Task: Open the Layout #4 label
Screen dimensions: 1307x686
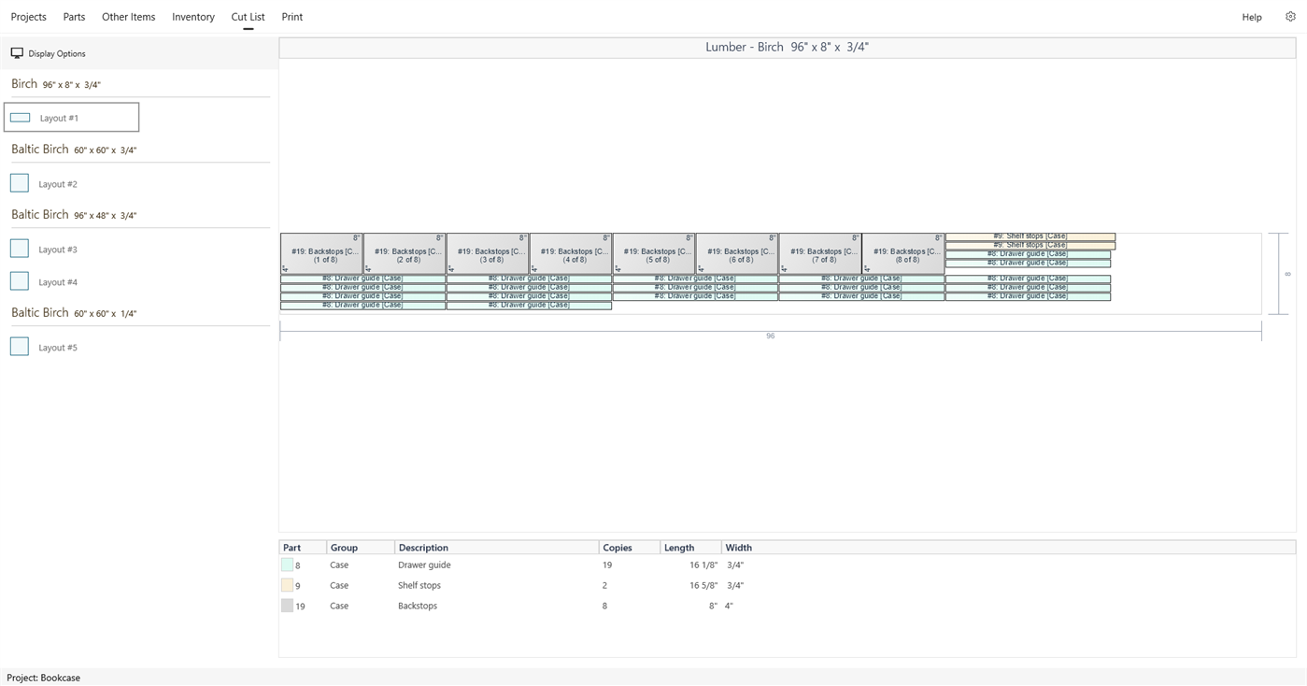Action: (58, 282)
